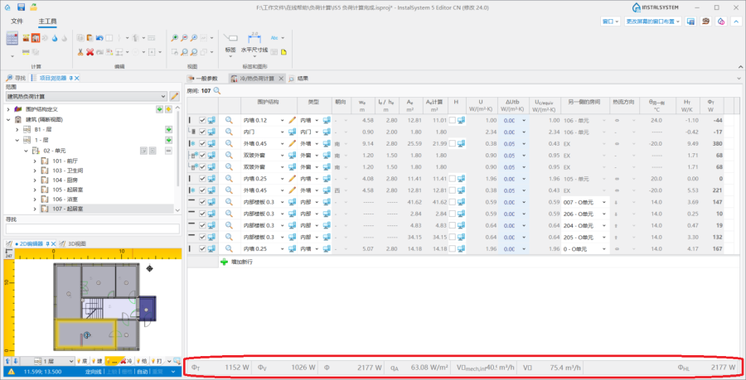Click the 水平尺寸线 dimension tool icon
746x380 pixels.
tap(254, 37)
